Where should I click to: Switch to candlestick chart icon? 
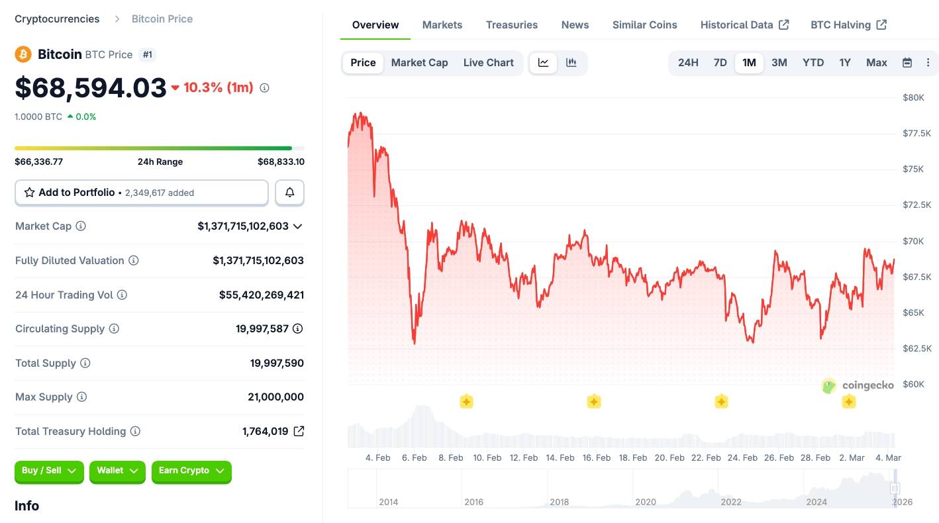571,62
